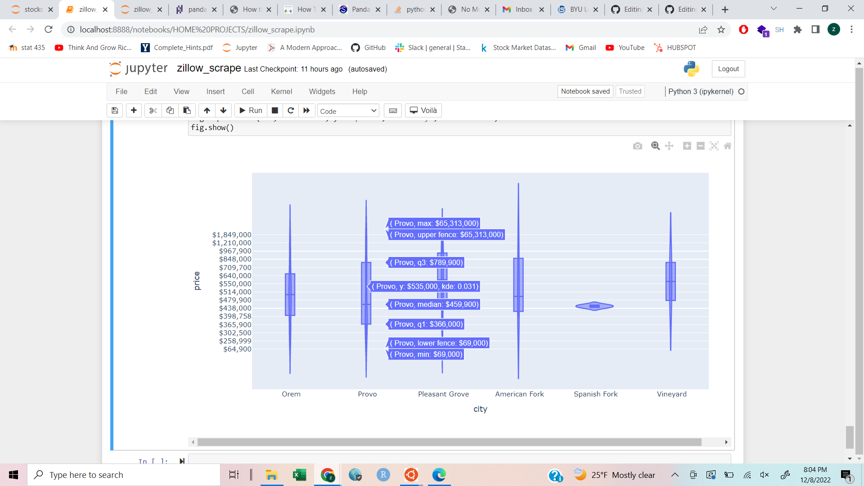Open the command palette keyboard icon
864x486 pixels.
point(393,111)
